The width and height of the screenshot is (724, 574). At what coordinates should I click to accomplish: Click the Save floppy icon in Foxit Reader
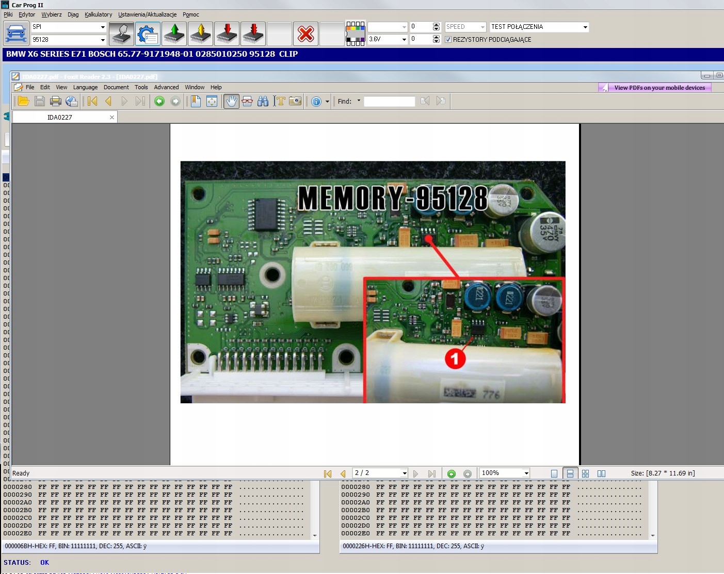(39, 101)
